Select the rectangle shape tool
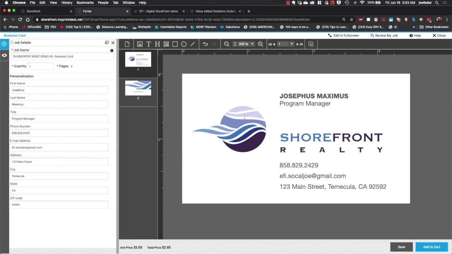The width and height of the screenshot is (452, 254). (175, 44)
